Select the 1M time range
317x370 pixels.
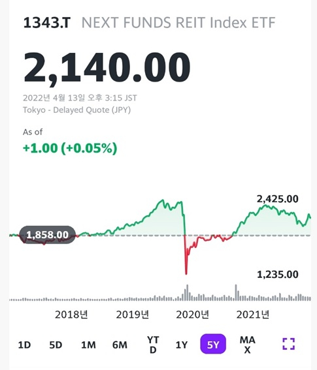(88, 345)
